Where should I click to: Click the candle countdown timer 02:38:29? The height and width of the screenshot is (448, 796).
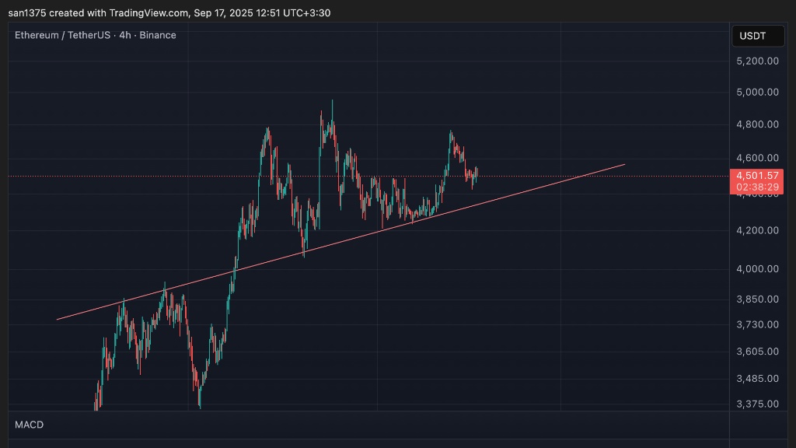[757, 187]
